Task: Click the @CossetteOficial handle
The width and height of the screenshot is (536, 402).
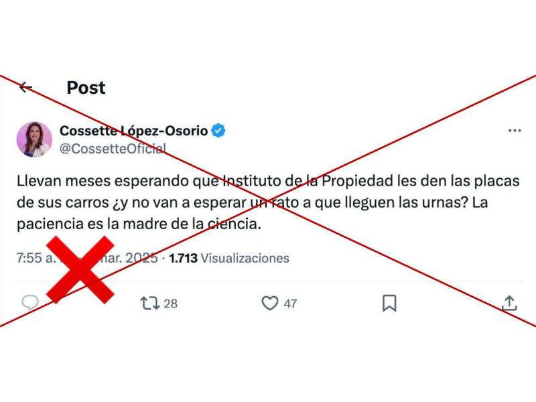Action: coord(113,148)
